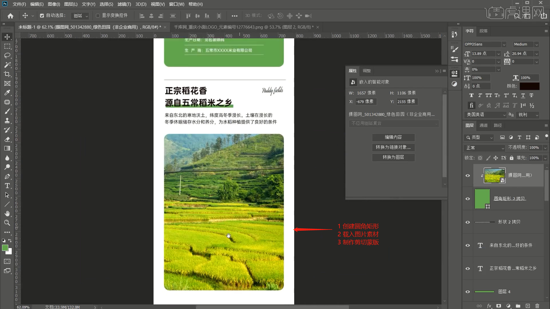
Task: Click the 转换为链接对象 button
Action: pos(393,147)
